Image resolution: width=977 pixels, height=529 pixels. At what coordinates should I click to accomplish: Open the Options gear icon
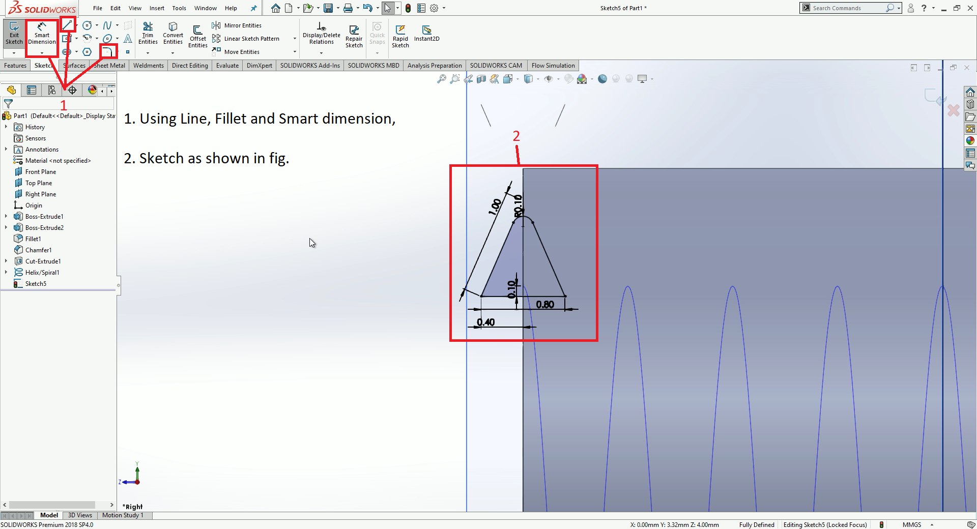click(434, 8)
